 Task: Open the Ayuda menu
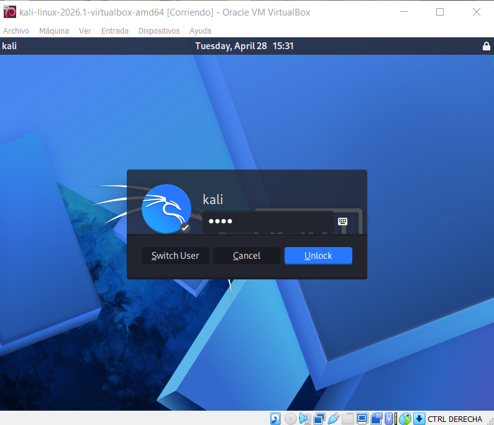[200, 31]
